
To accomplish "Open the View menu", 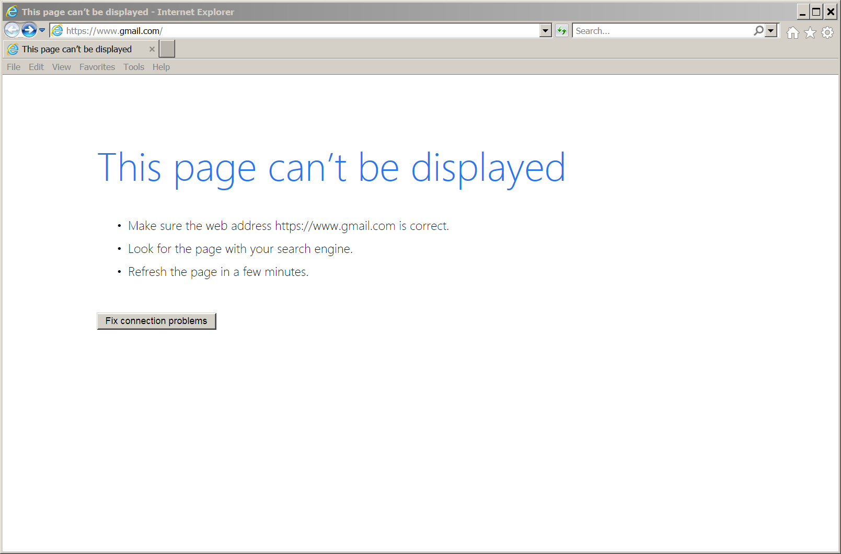I will pyautogui.click(x=62, y=67).
